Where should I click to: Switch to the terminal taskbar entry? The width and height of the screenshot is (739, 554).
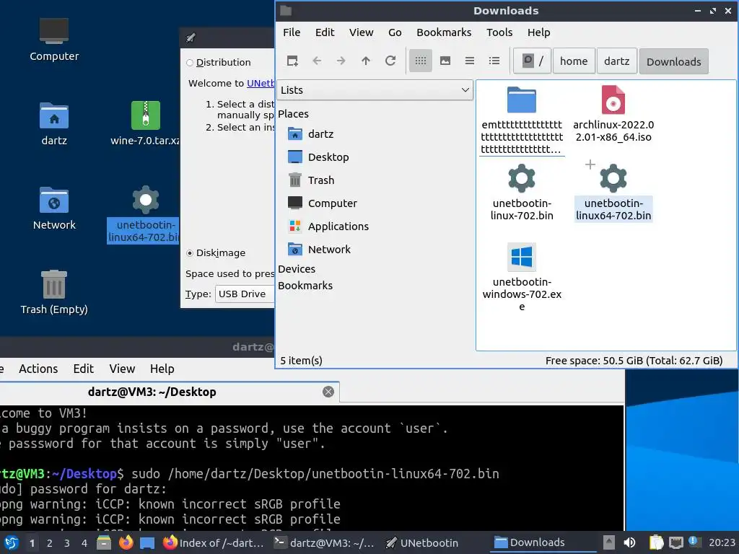click(324, 542)
